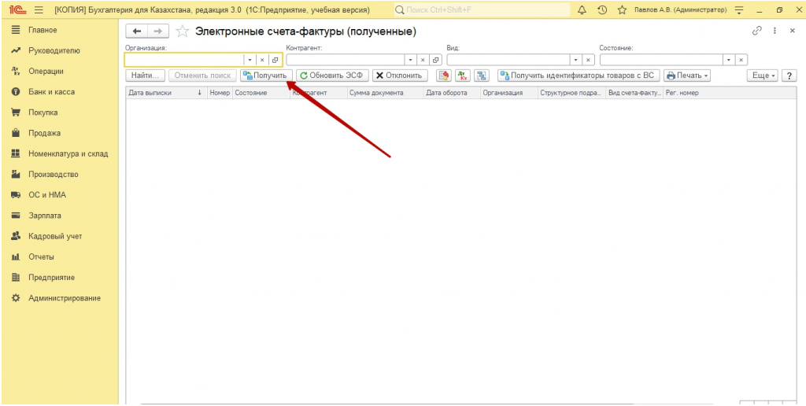Screen dimensions: 806x406
Task: Click the Получить button
Action: (x=265, y=76)
